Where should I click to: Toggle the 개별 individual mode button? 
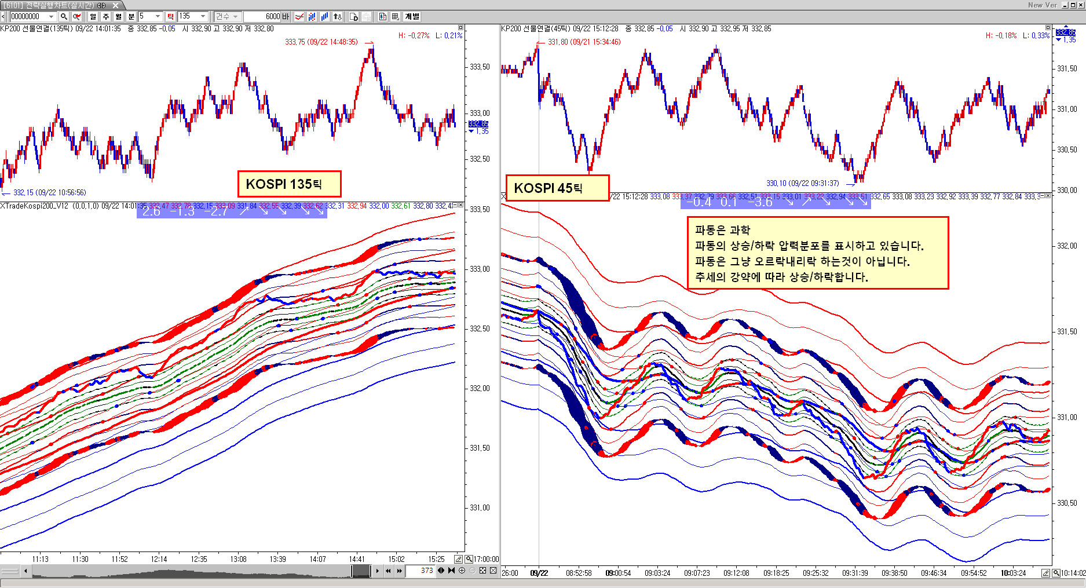(x=412, y=17)
